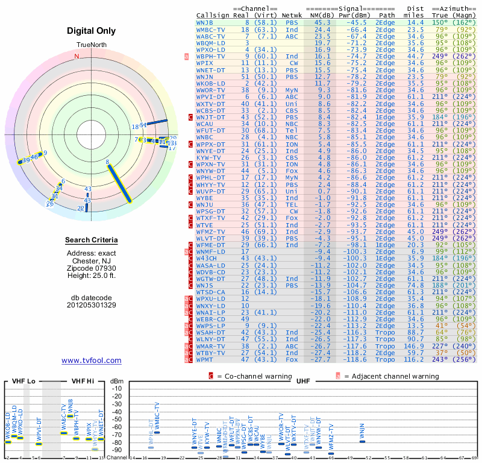Click the co-channel C icon next to WNJU
482x463 pixels.
click(191, 204)
